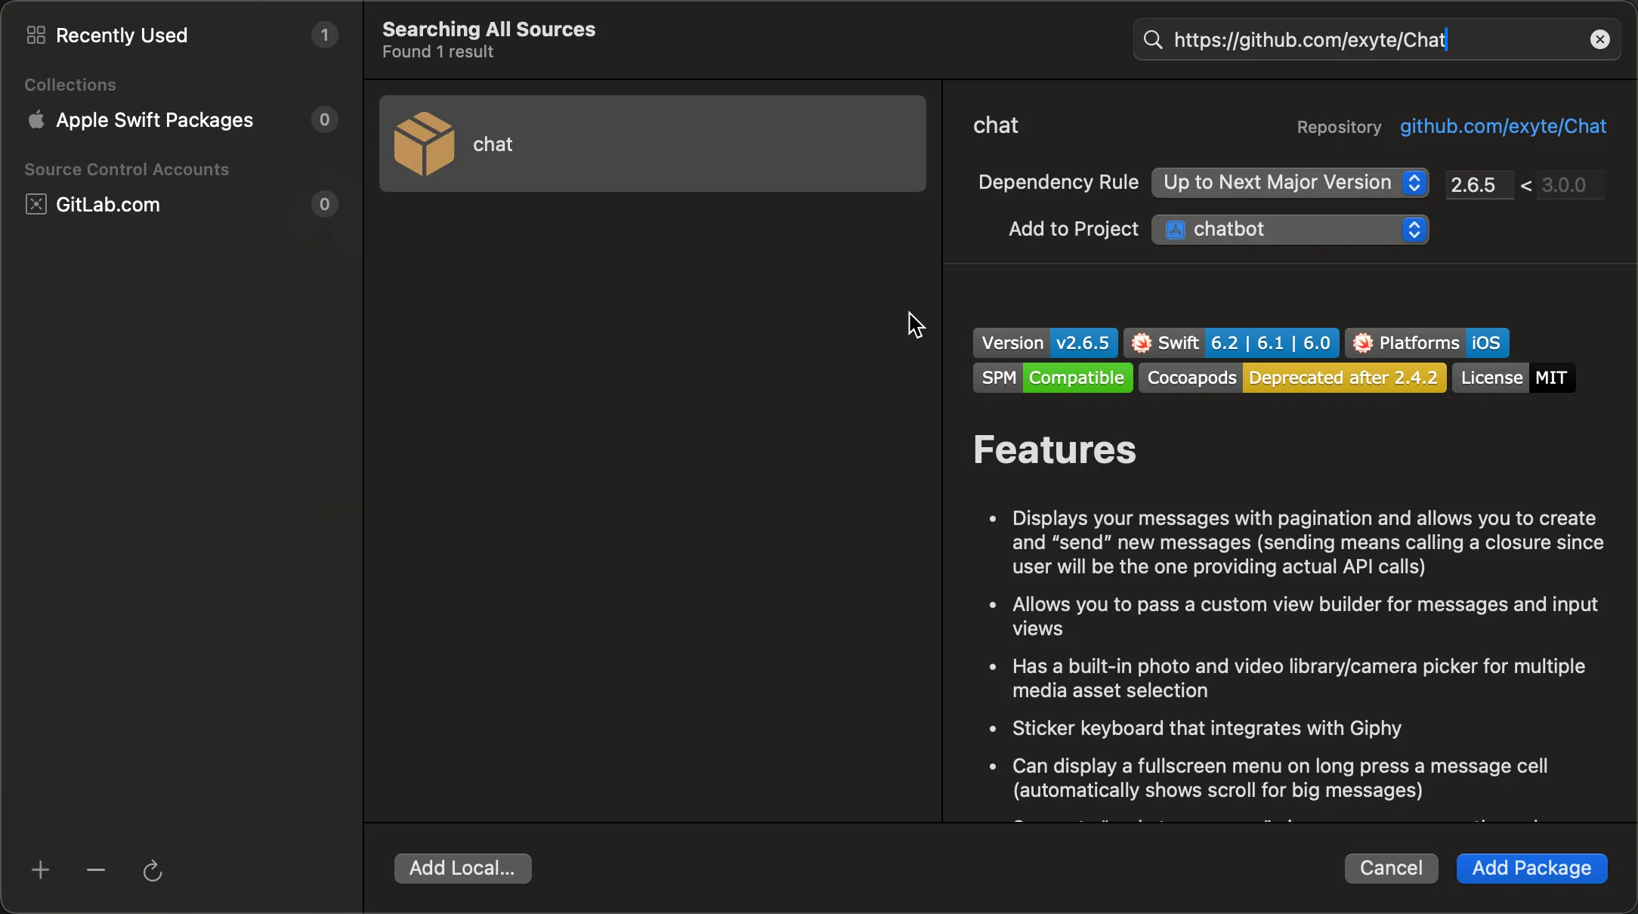
Task: Click the refresh collections icon
Action: coord(153,871)
